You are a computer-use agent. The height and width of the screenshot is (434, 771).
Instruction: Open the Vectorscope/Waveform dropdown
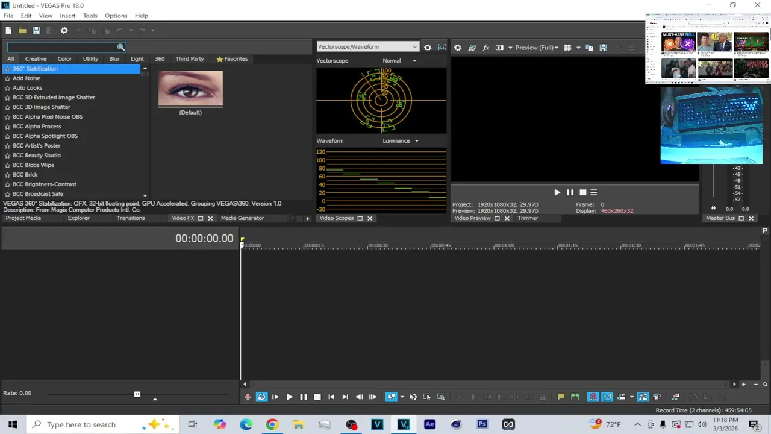(367, 47)
